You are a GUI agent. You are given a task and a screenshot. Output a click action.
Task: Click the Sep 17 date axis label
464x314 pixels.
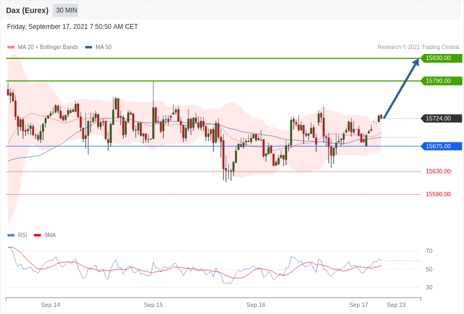[359, 305]
